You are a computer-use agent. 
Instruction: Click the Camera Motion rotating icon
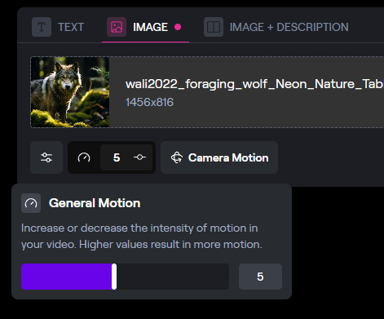click(177, 157)
